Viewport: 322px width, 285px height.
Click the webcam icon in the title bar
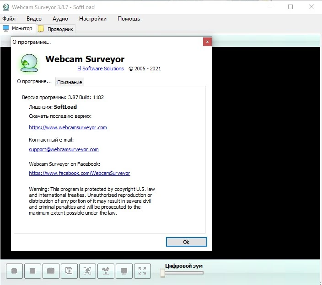point(6,7)
